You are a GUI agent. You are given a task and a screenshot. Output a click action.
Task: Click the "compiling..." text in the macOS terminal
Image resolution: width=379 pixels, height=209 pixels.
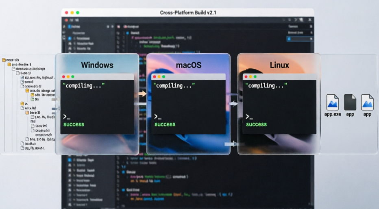[174, 85]
